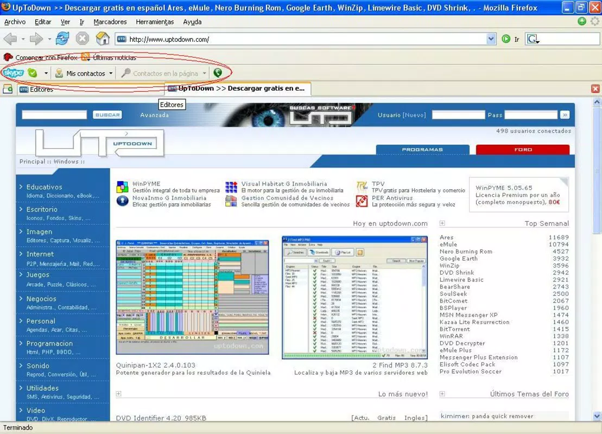Image resolution: width=602 pixels, height=434 pixels.
Task: Reload the current page
Action: pos(62,39)
